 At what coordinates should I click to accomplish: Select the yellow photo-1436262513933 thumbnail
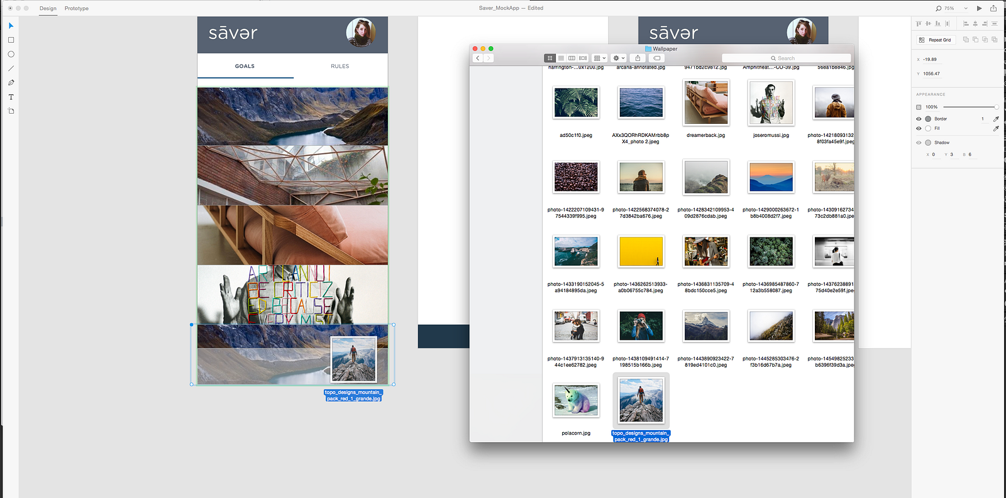click(x=641, y=251)
